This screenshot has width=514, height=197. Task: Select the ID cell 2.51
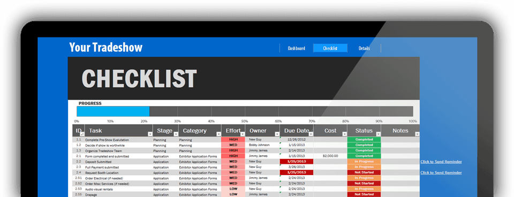point(78,178)
